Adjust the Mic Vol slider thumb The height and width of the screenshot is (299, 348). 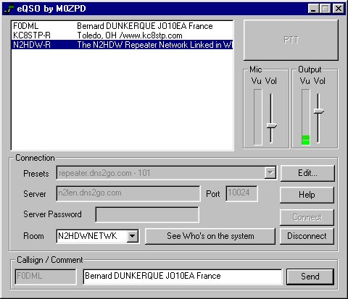(272, 126)
